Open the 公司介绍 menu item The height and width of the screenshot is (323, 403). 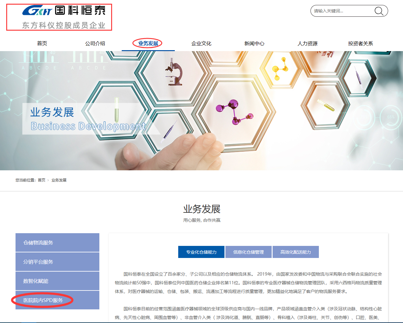(95, 43)
